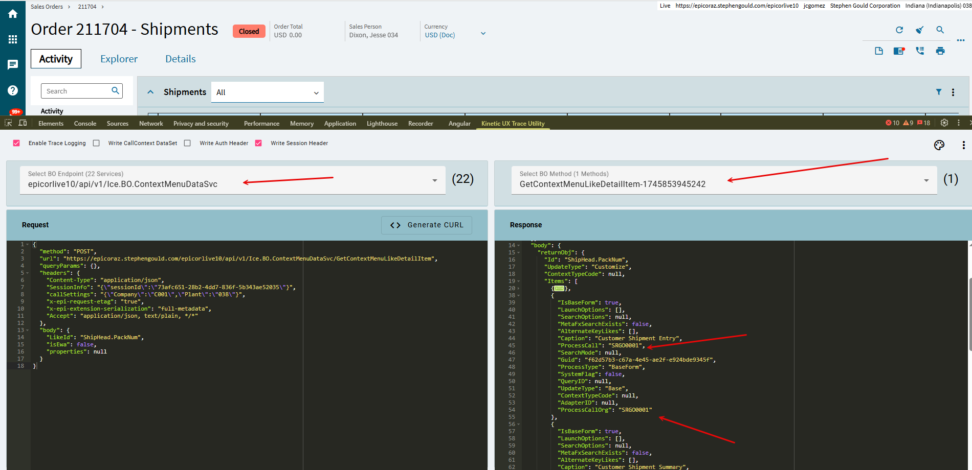
Task: Collapse the Shipments panel chevron
Action: click(150, 92)
